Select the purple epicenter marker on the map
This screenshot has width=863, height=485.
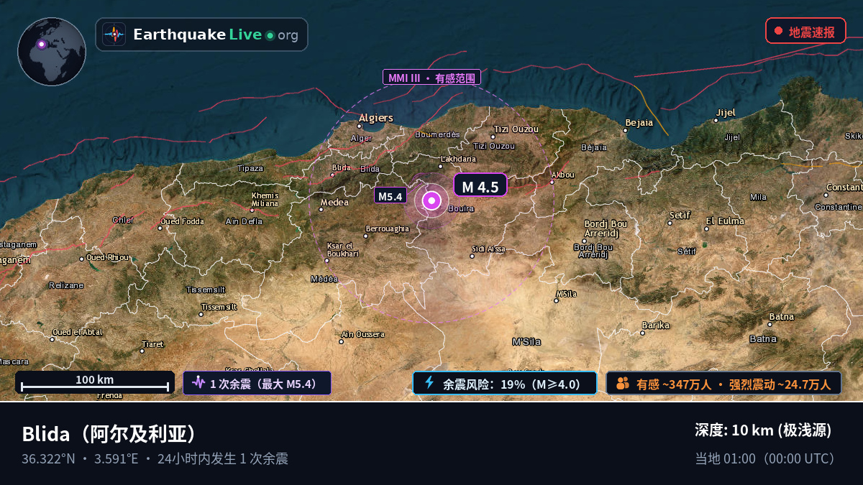click(431, 200)
